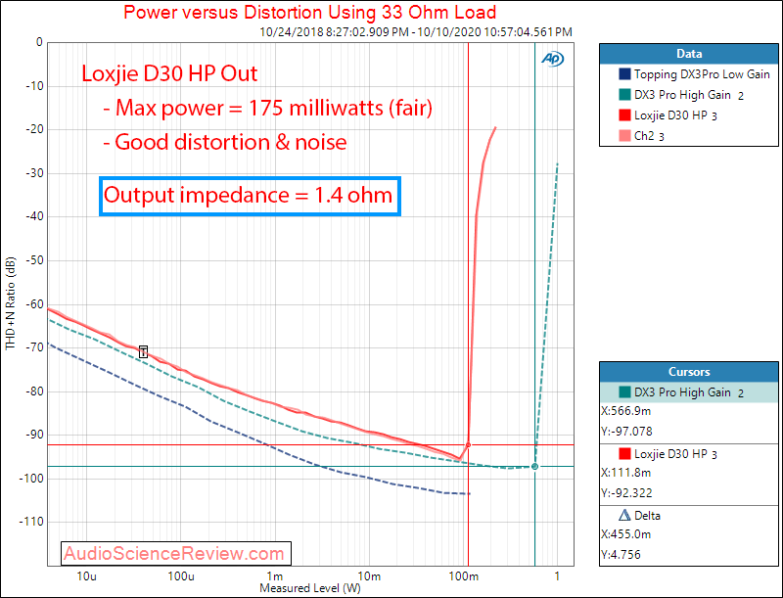Click the delta 'Y:4.756' value

(x=621, y=555)
